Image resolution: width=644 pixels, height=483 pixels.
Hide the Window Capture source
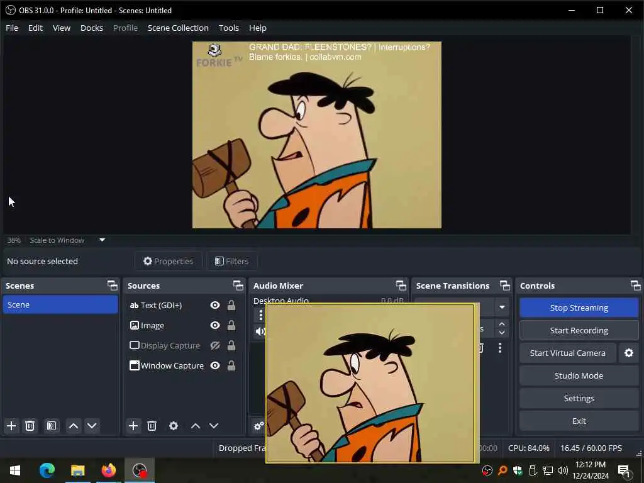click(215, 365)
